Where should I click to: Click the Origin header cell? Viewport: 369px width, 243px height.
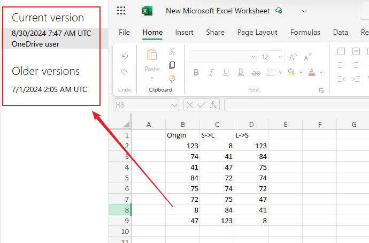pos(182,135)
